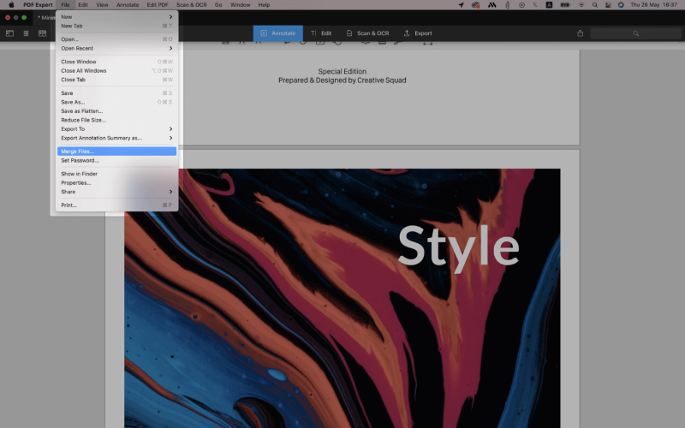Screen dimensions: 685x428
Task: Open the Edit PDF menu
Action: pos(158,5)
